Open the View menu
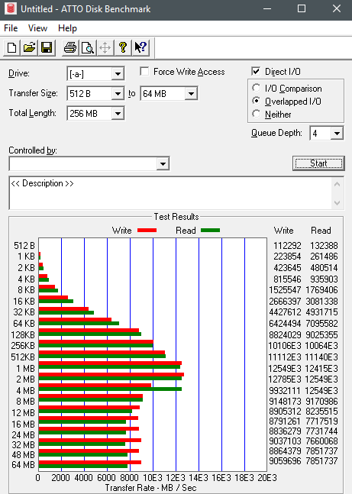 point(37,28)
